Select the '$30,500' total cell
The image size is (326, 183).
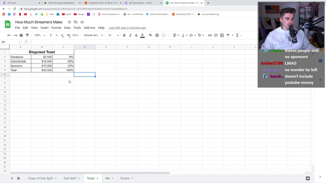42,70
